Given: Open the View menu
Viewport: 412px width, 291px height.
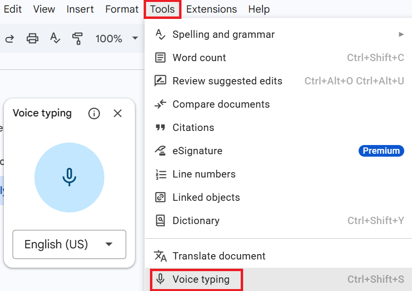Looking at the screenshot, I should coord(44,9).
